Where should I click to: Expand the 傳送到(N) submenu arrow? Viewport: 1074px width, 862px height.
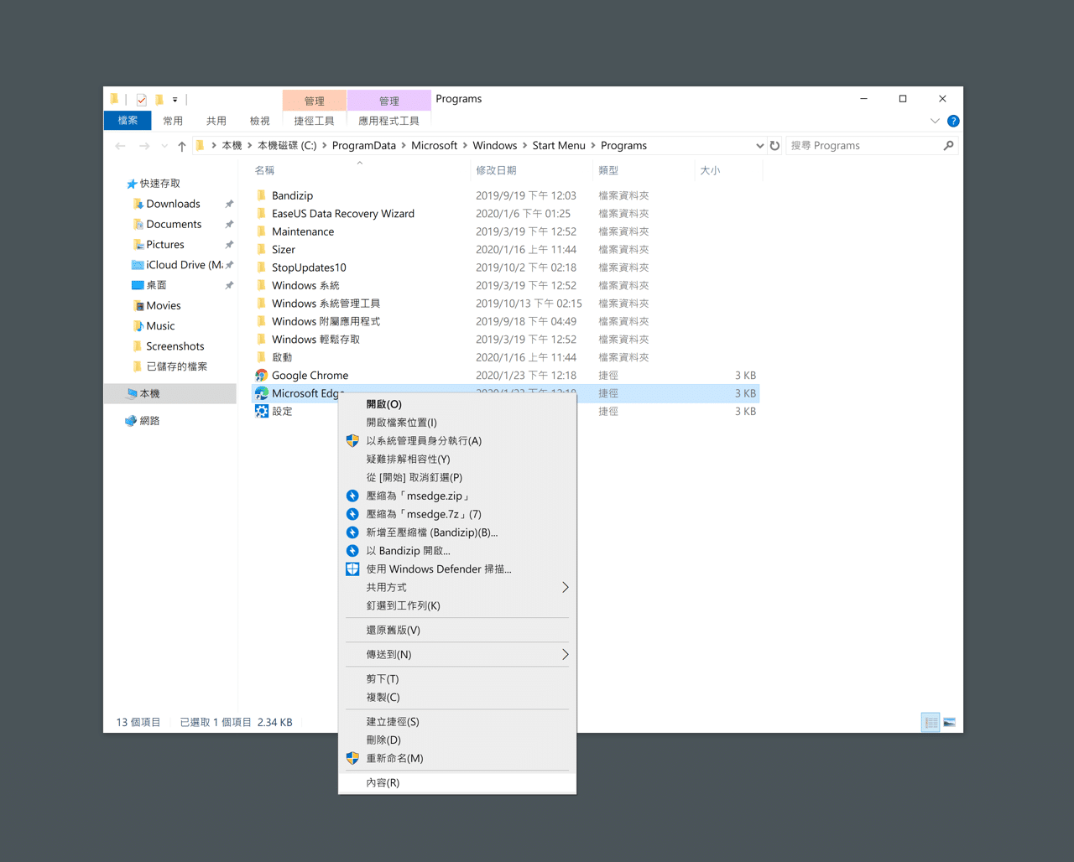pos(565,655)
